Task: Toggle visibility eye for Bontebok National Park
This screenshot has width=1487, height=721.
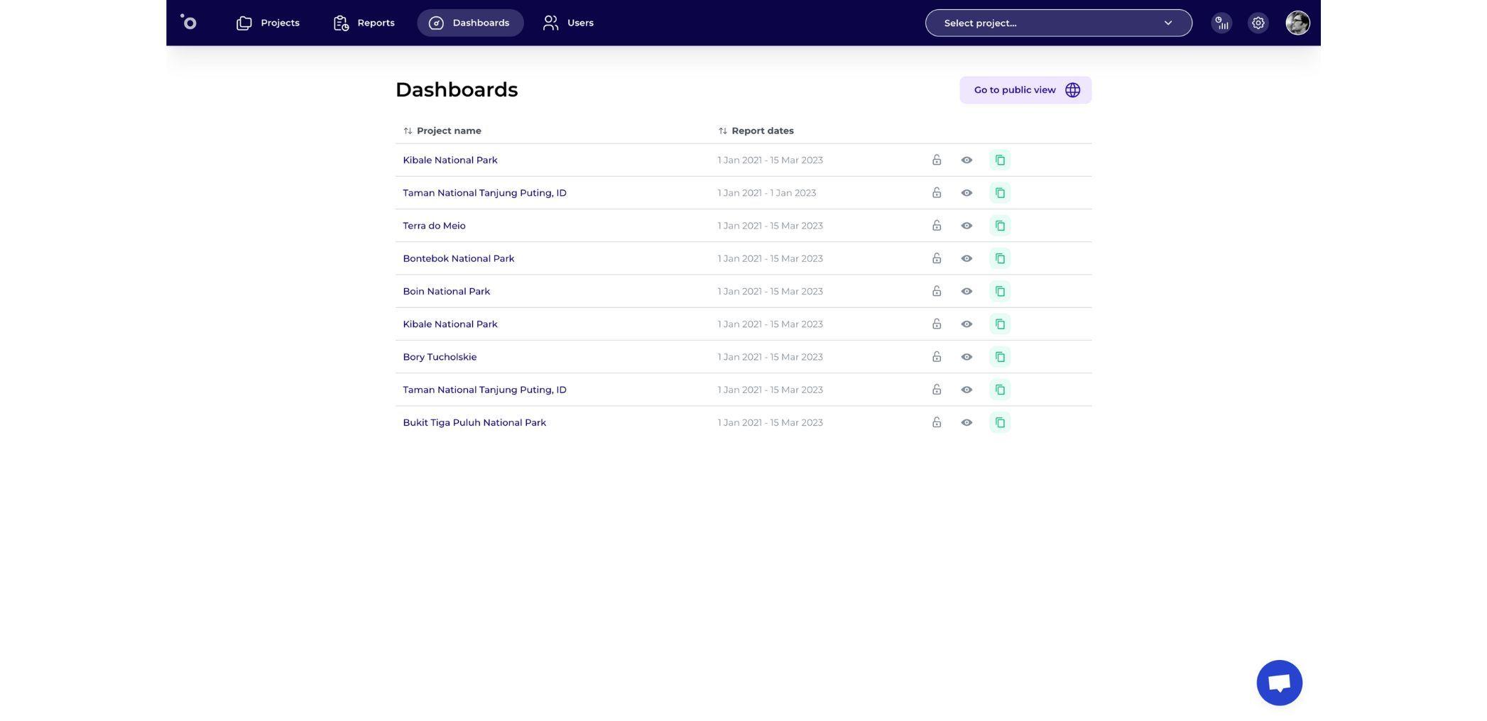Action: 966,258
